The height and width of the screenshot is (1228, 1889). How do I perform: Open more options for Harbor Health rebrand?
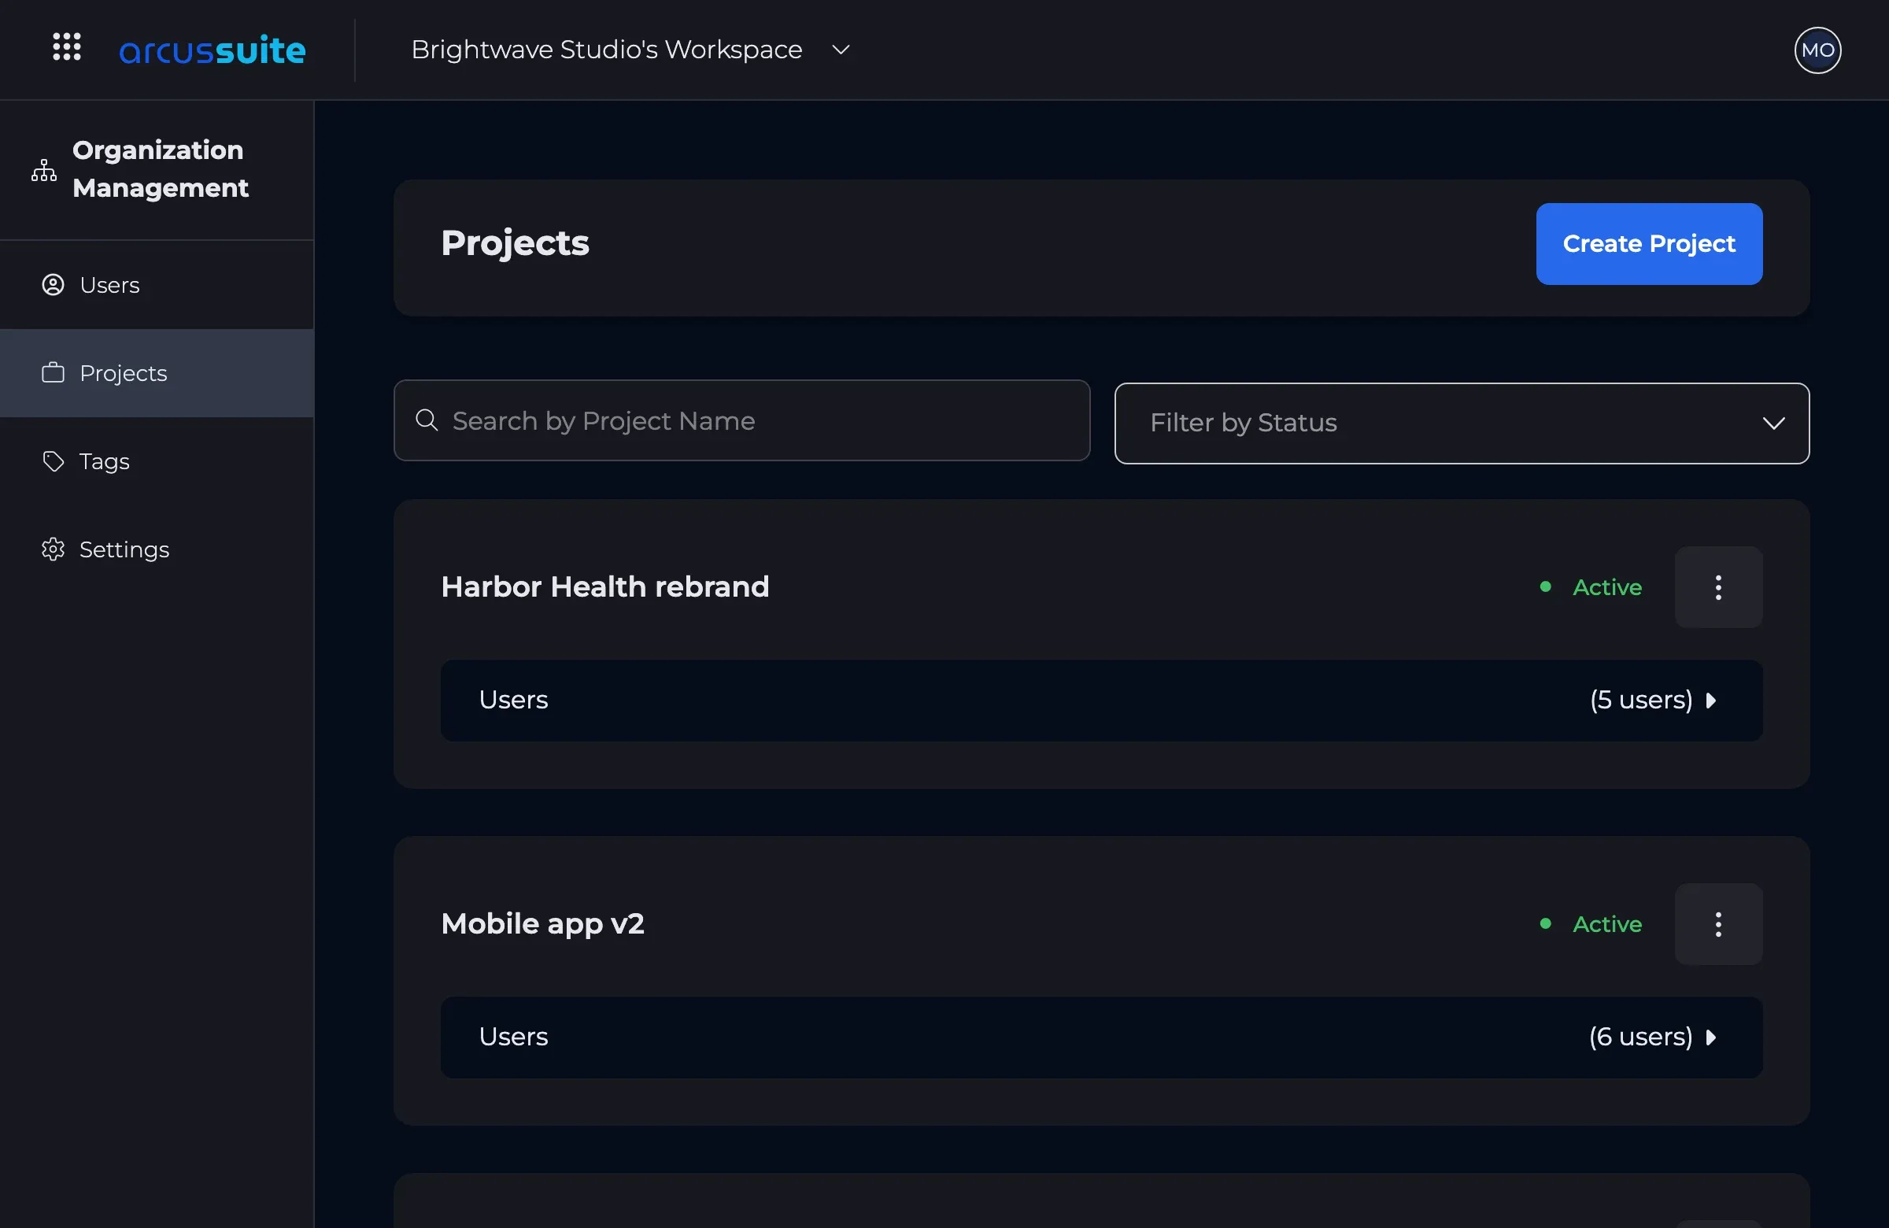point(1718,587)
